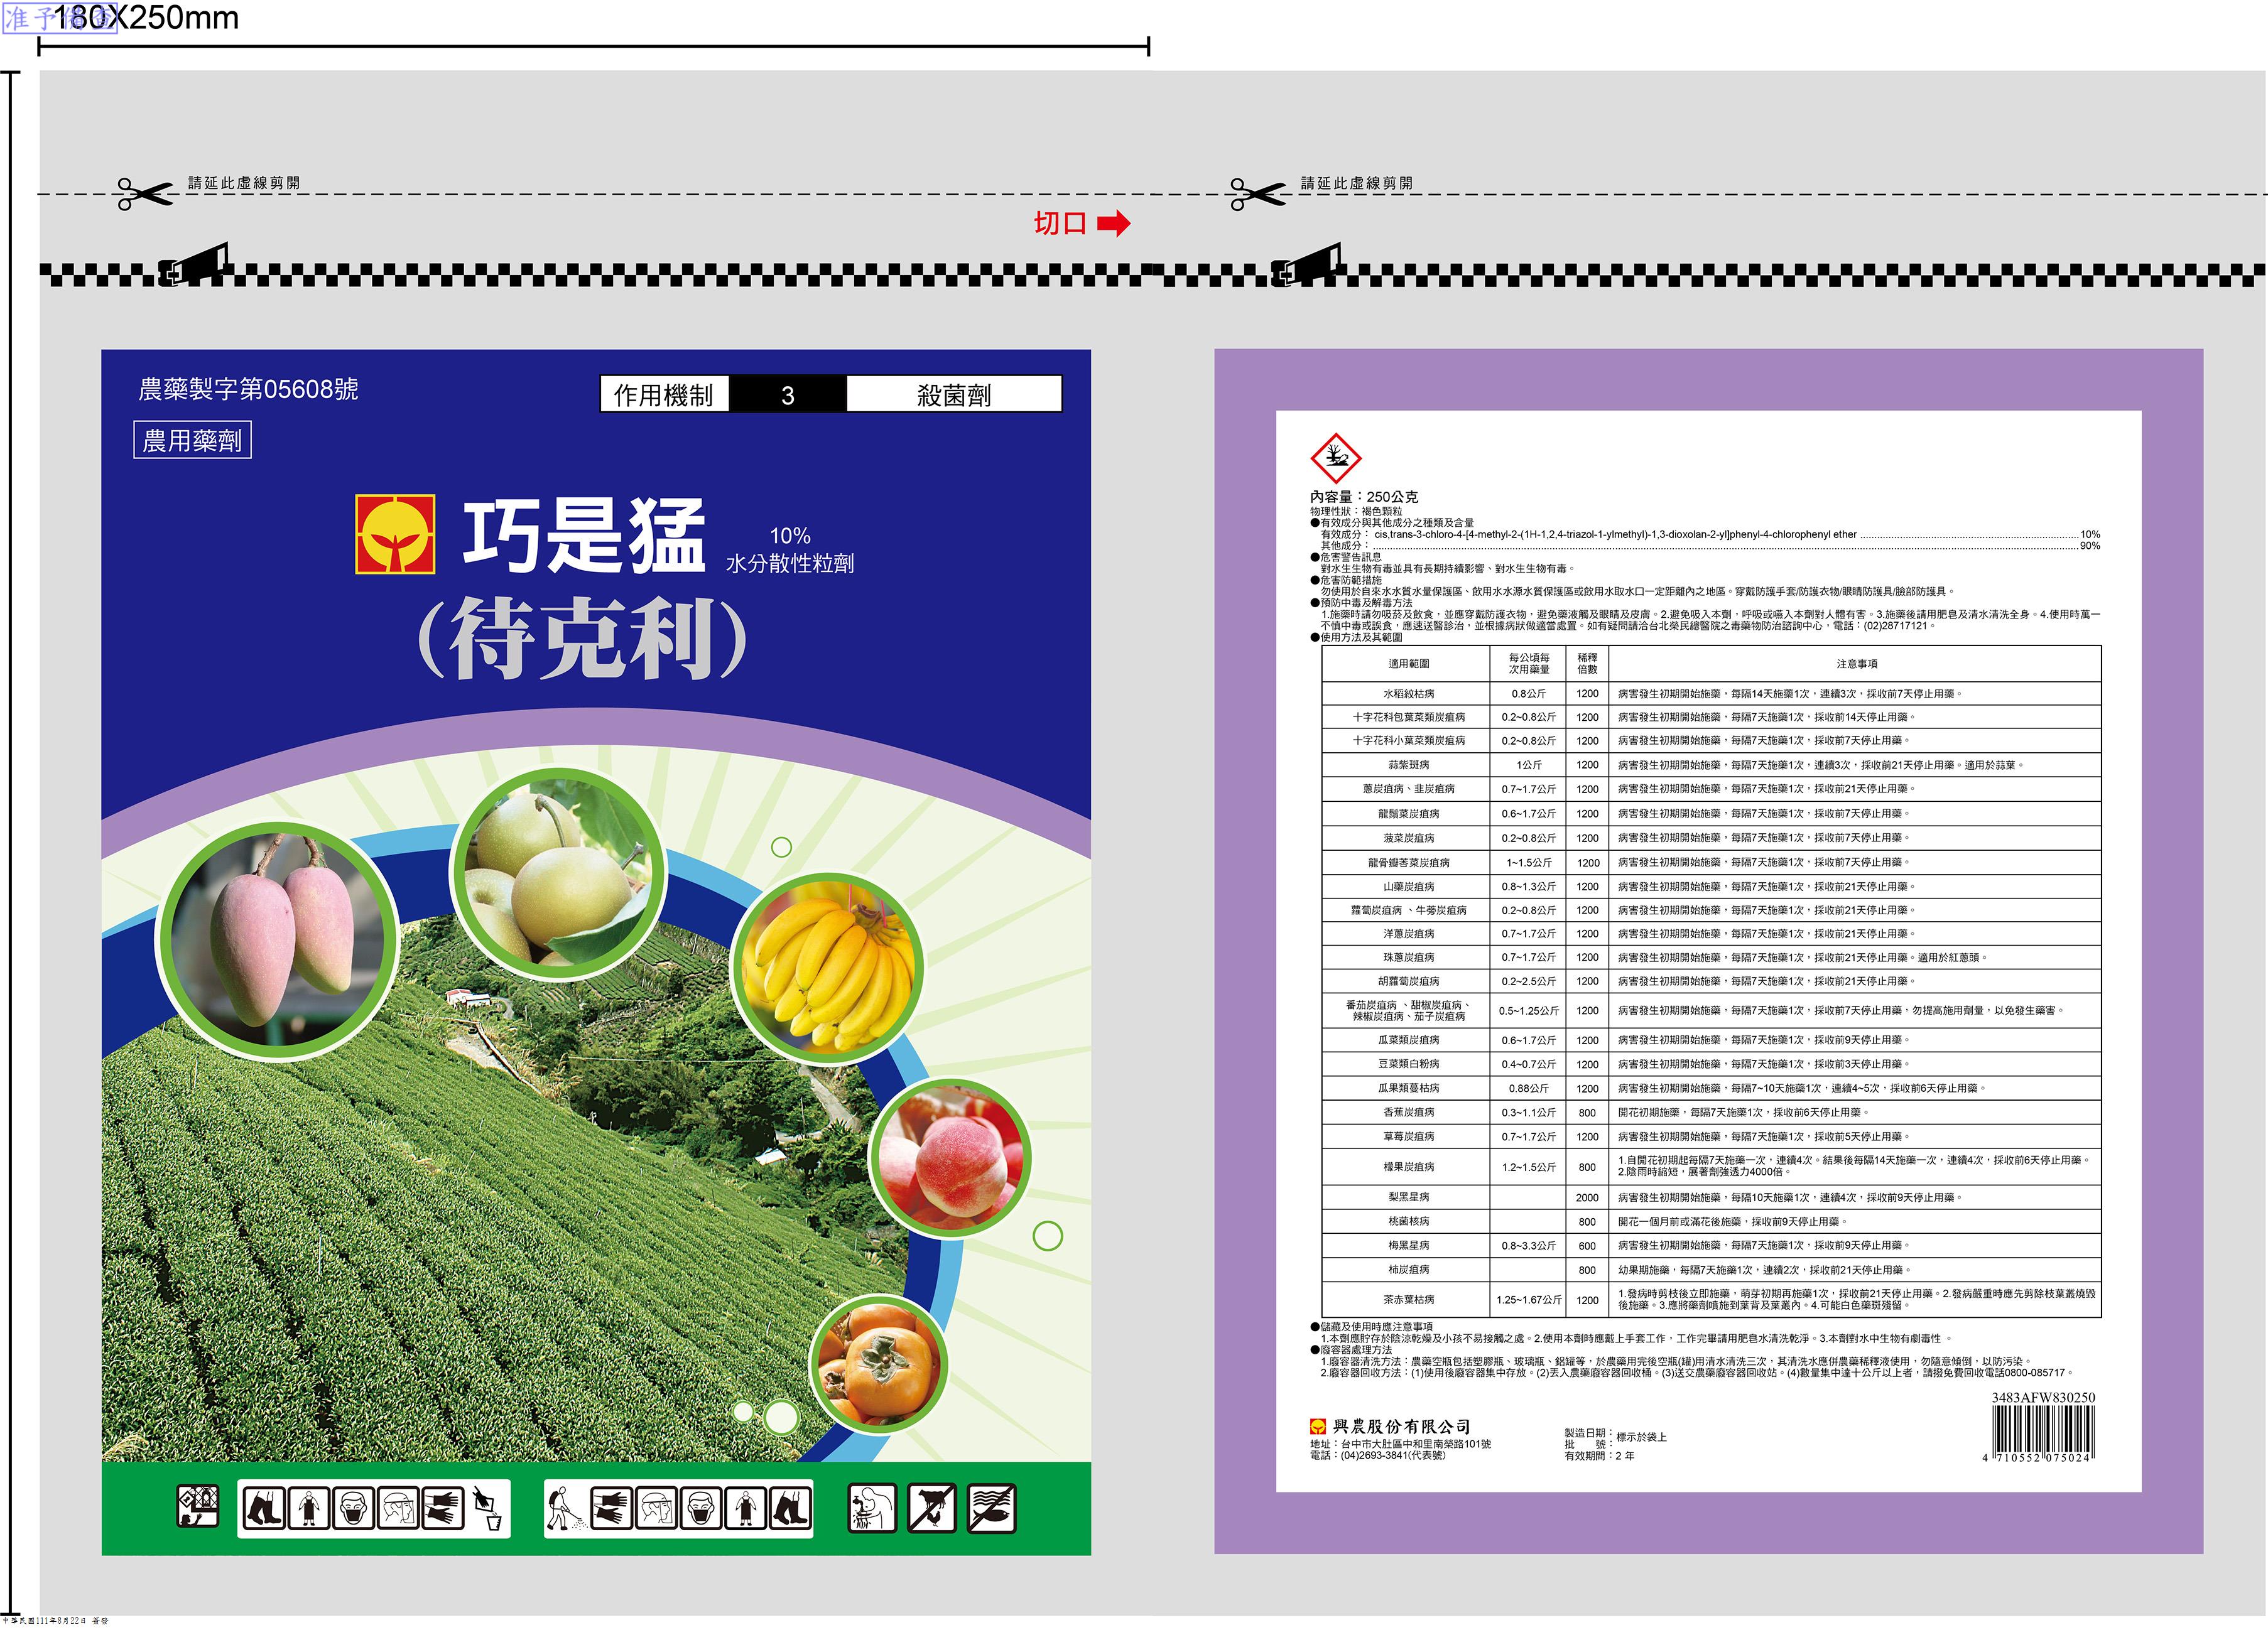Screen dimensions: 2268x1630
Task: Click the 作用機制 label
Action: click(663, 395)
